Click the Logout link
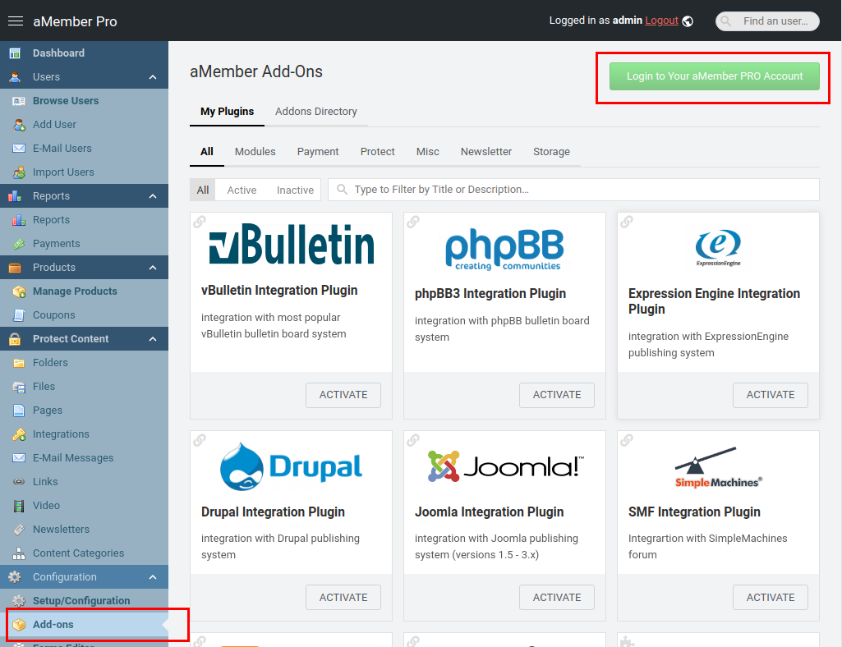 point(661,21)
